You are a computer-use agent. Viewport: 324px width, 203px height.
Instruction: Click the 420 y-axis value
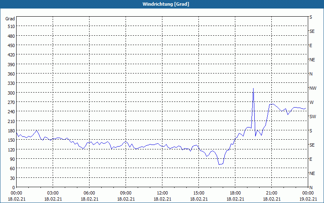(11, 55)
